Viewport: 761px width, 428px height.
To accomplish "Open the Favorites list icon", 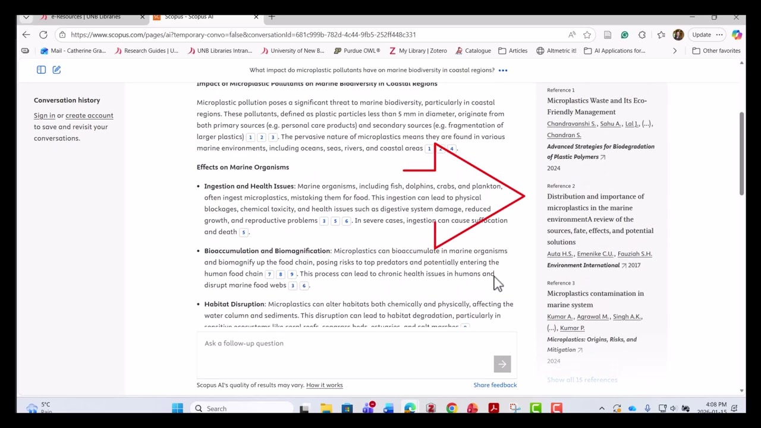I will coord(661,35).
